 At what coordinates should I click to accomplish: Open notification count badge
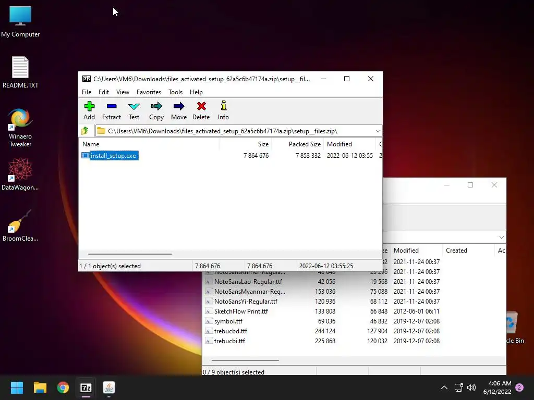coord(519,387)
